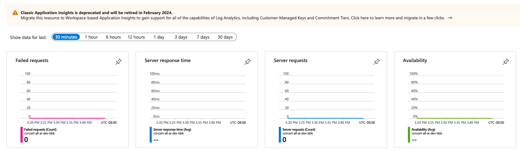
Task: Pin the Availability chart to dashboard
Action: 506,62
